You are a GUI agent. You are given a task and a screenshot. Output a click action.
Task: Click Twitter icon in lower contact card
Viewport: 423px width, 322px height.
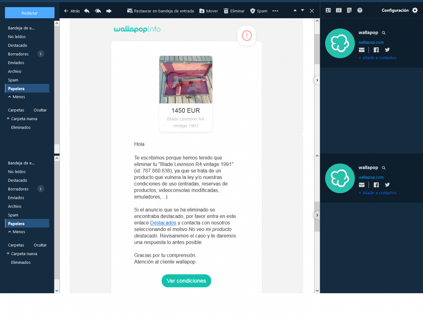pos(387,185)
